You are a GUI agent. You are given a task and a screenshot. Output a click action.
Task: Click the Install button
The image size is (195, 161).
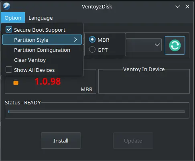click(61, 141)
